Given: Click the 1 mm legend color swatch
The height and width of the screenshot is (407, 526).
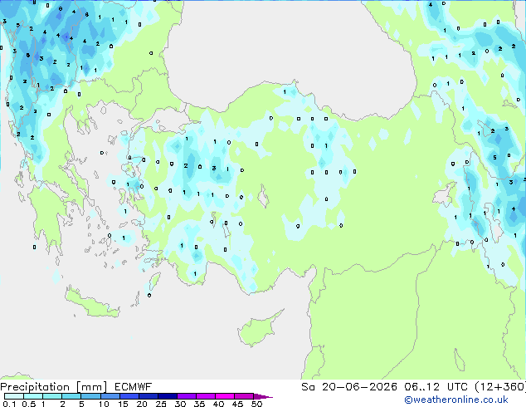Looking at the screenshot, I should click(52, 396).
